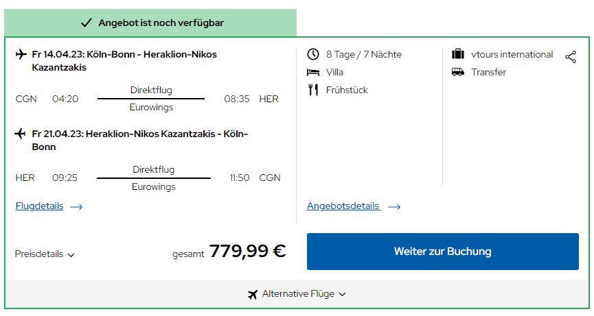Viewport: 594px width, 316px height.
Task: Click the return flight airplane icon
Action: (20, 134)
